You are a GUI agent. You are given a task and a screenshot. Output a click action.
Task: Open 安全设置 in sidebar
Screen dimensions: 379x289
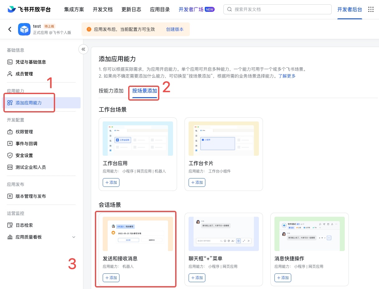(24, 155)
